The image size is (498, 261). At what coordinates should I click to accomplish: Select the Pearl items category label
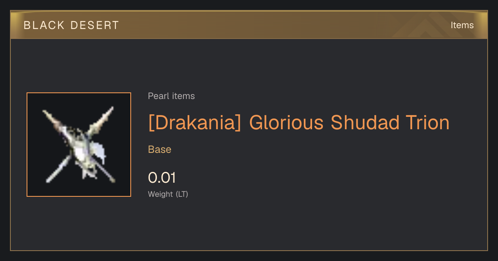tap(171, 96)
